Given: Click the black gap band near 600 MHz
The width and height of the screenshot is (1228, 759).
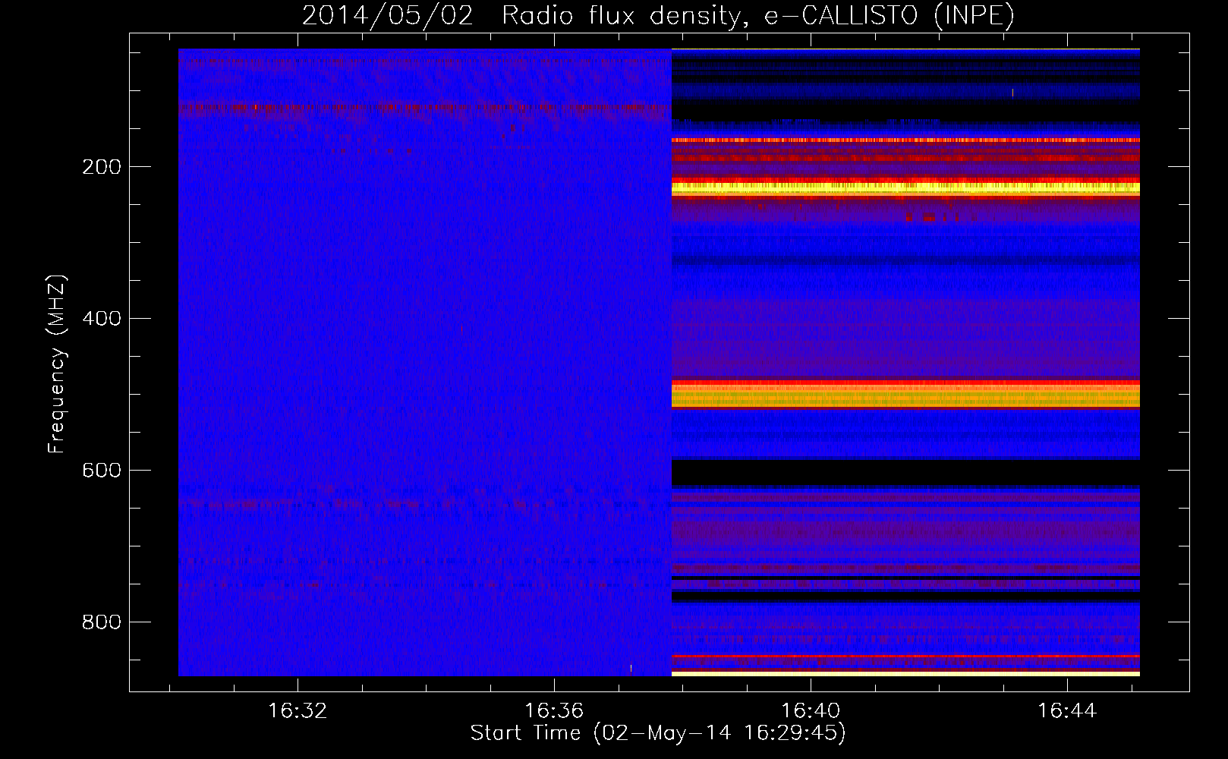Looking at the screenshot, I should point(905,472).
